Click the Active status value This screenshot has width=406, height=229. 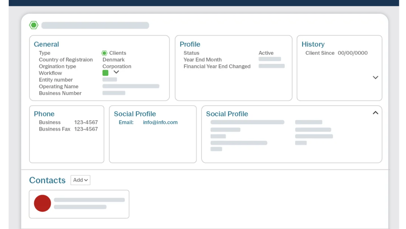pyautogui.click(x=266, y=53)
